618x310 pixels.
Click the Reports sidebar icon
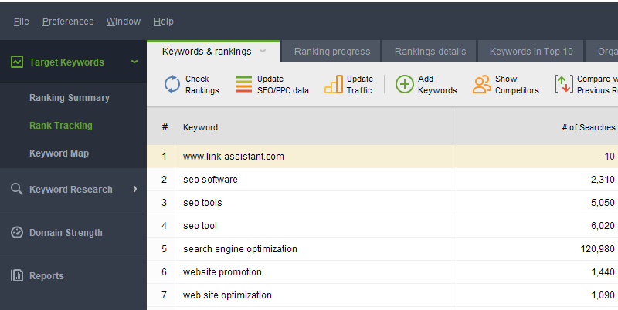pos(16,275)
